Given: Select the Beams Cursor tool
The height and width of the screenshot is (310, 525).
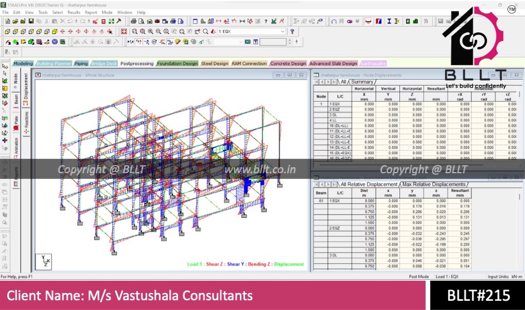Looking at the screenshot, I should (x=5, y=74).
